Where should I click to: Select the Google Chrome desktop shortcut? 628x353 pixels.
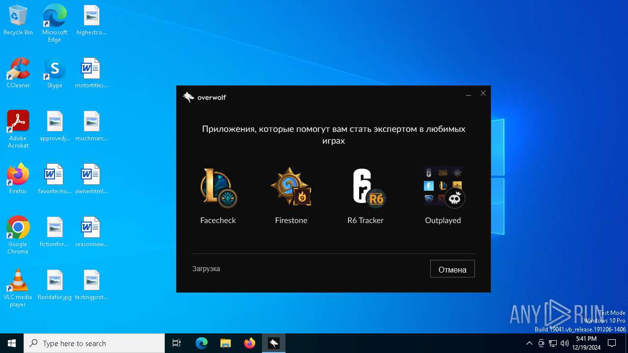click(18, 235)
